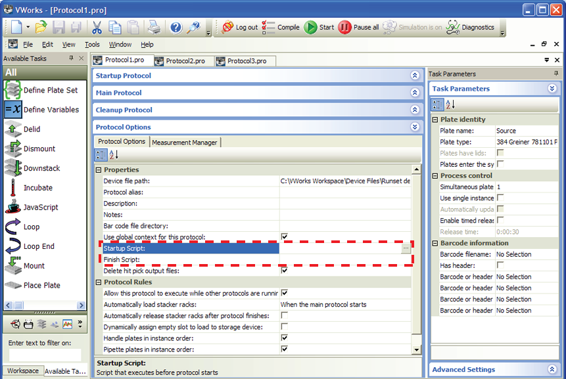
Task: Select the JavaScript task icon
Action: tap(13, 207)
